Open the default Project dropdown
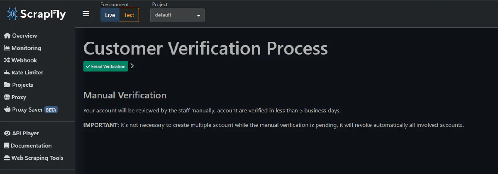The image size is (498, 174). click(x=177, y=15)
